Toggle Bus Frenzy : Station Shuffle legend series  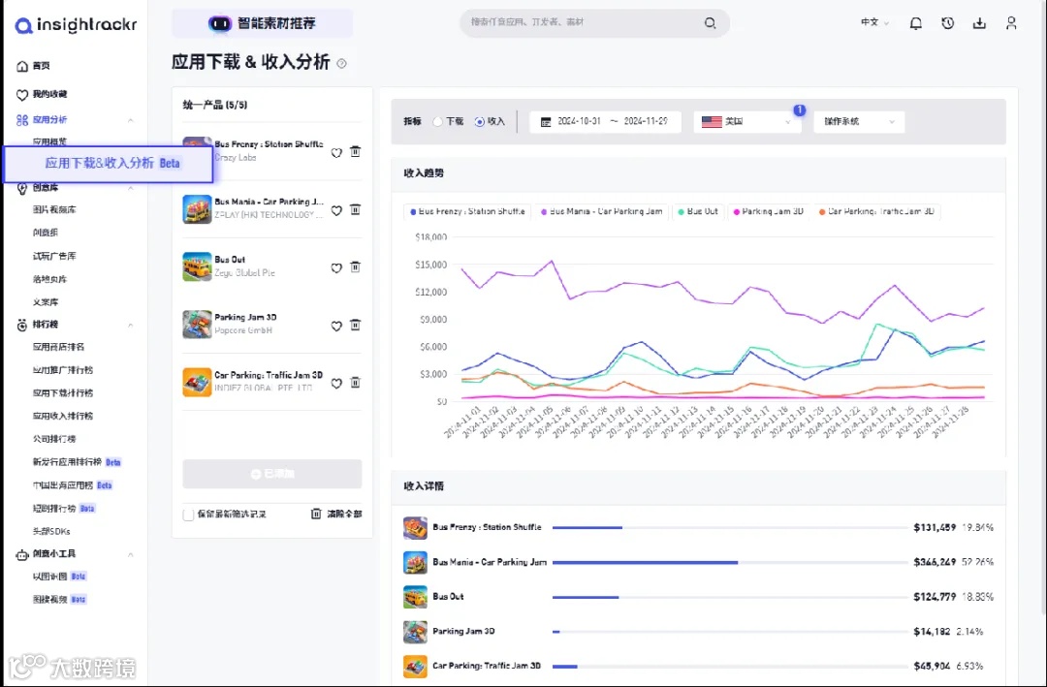pyautogui.click(x=467, y=211)
